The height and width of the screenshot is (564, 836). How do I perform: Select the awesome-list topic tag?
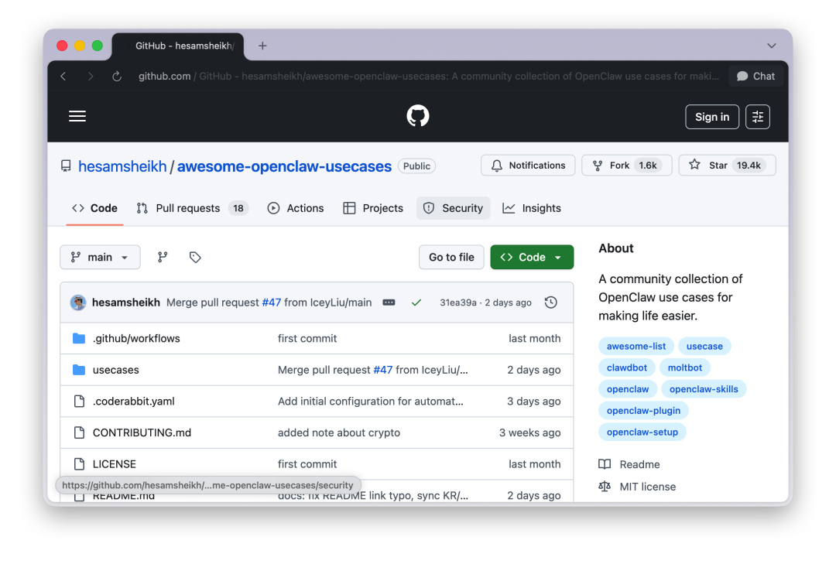pos(636,346)
